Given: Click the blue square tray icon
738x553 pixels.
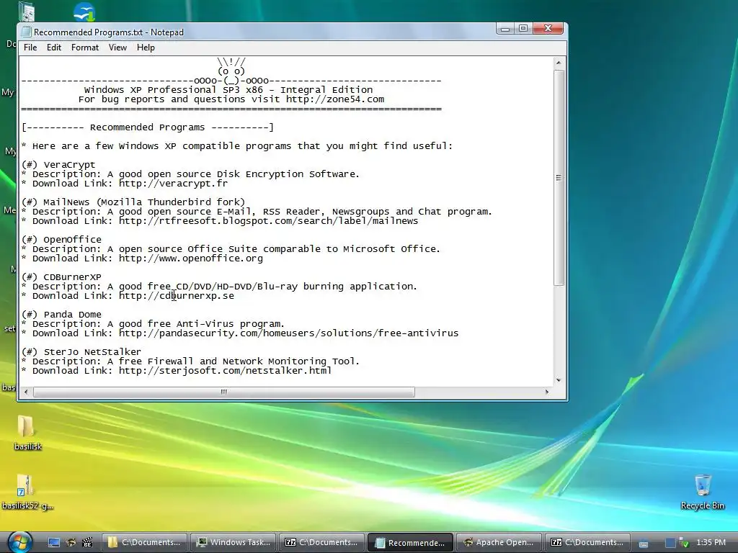Looking at the screenshot, I should click(x=670, y=543).
